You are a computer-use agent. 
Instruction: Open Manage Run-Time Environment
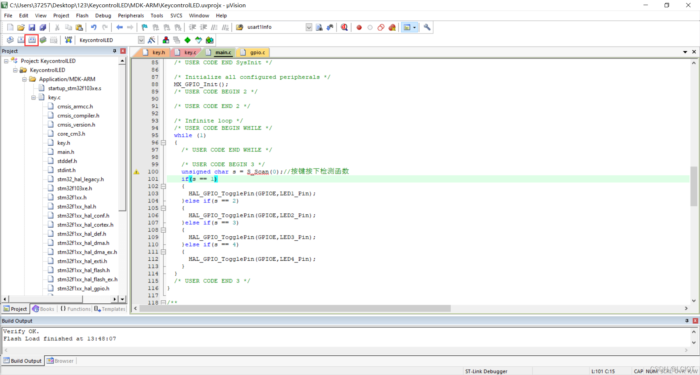pyautogui.click(x=187, y=40)
